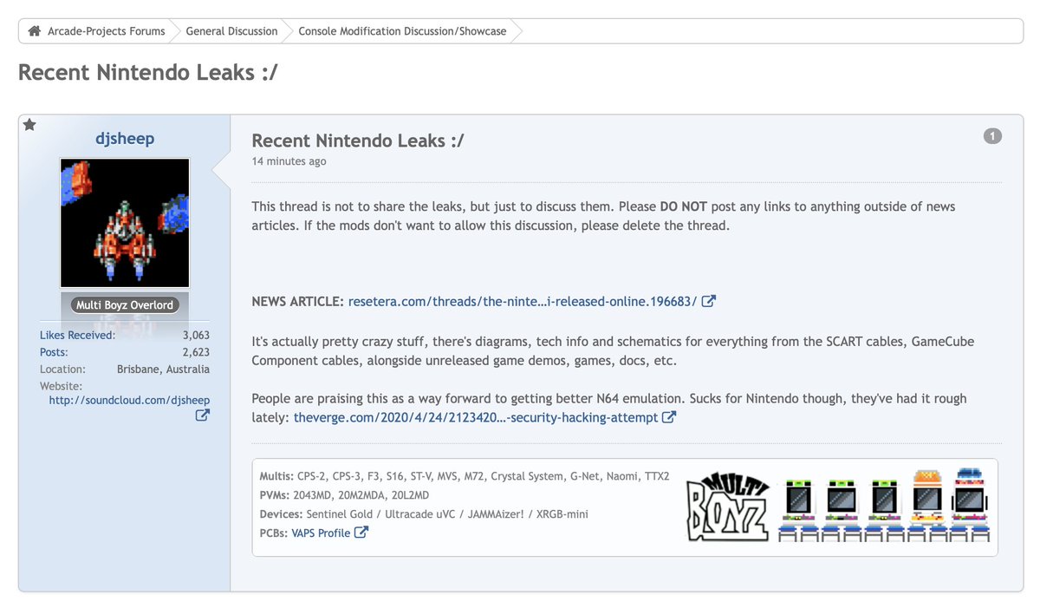Click the third green arcade cabinet sprite
Screen dimensions: 1040x608
pos(884,510)
